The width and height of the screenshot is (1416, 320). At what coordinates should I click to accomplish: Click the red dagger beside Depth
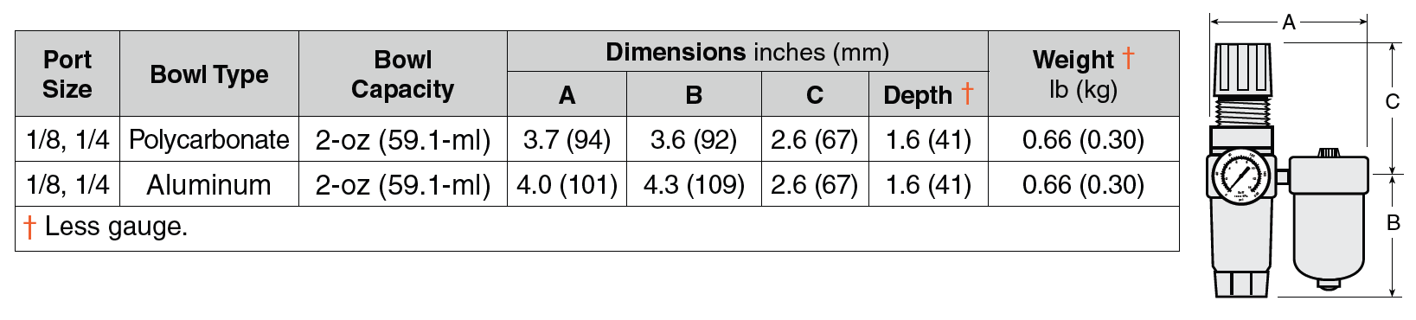point(967,93)
